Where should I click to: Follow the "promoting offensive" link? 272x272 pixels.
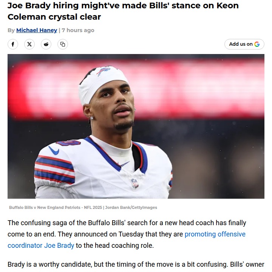click(x=215, y=234)
